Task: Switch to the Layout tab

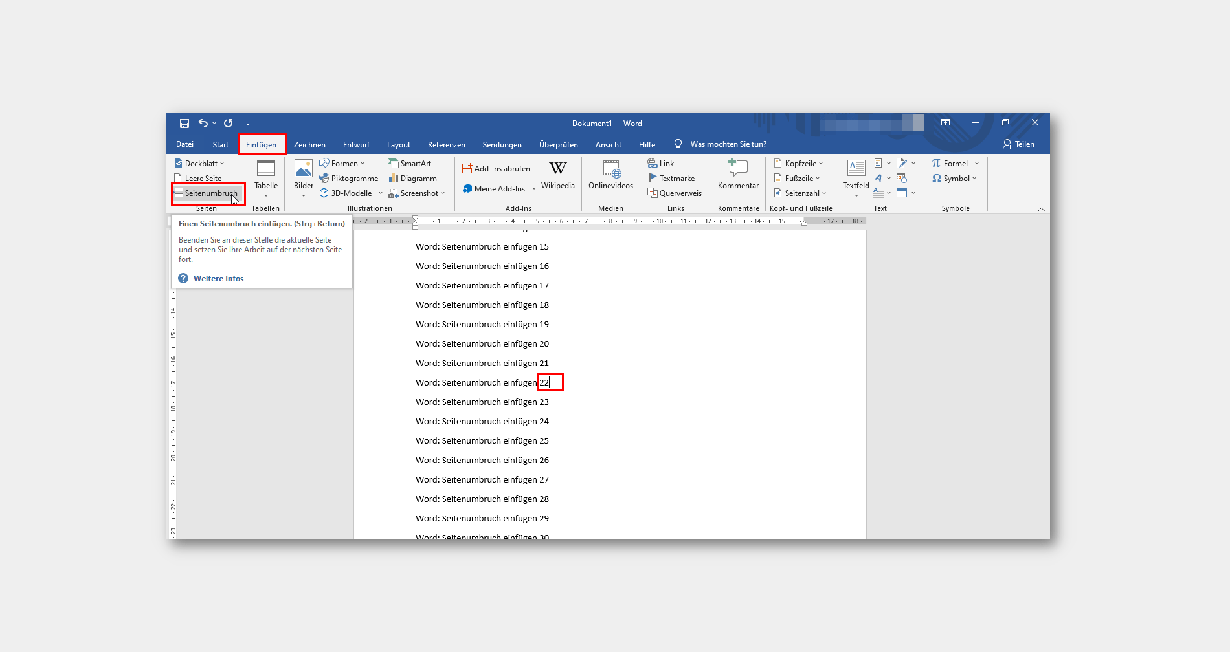Action: (399, 145)
